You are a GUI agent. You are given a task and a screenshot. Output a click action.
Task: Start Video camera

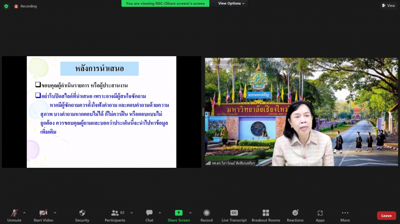click(x=43, y=215)
